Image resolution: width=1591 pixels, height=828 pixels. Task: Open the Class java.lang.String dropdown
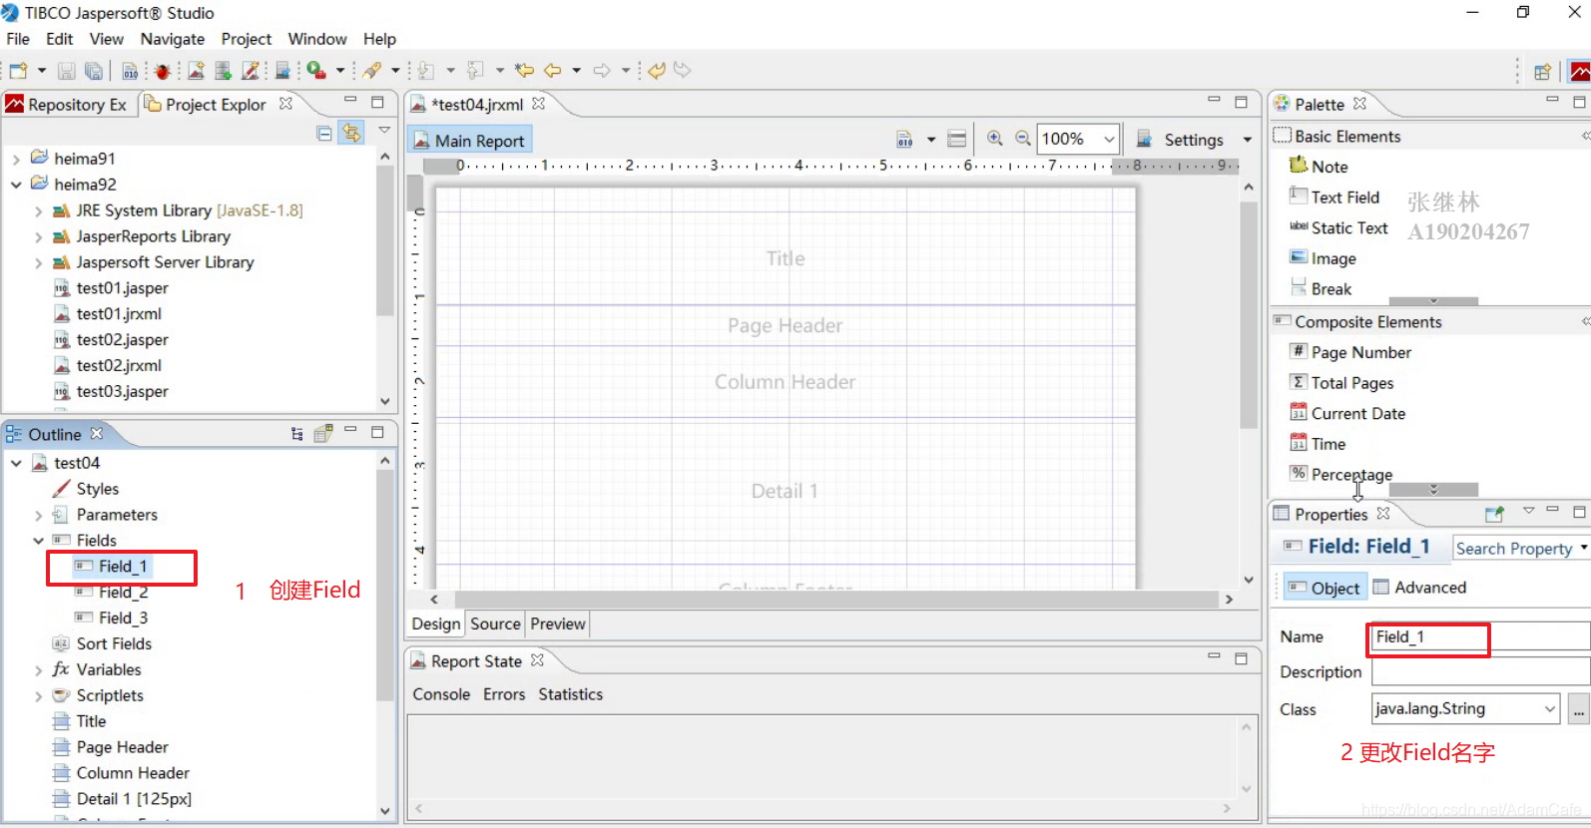coord(1465,709)
